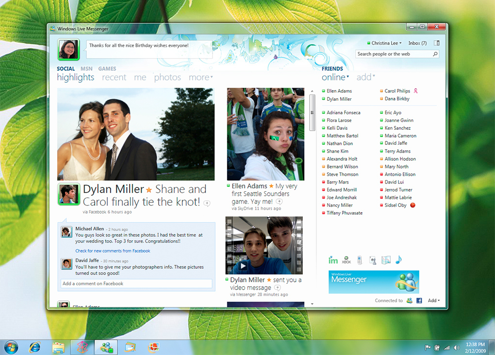Open the 'online' friends filter dropdown

(x=335, y=77)
